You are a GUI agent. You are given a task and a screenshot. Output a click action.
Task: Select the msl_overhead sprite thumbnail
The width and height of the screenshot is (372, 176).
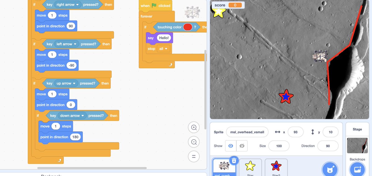click(224, 167)
